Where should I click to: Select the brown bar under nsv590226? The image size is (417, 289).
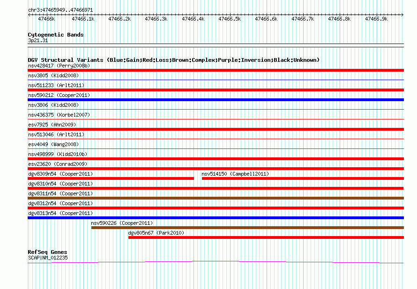[247, 228]
